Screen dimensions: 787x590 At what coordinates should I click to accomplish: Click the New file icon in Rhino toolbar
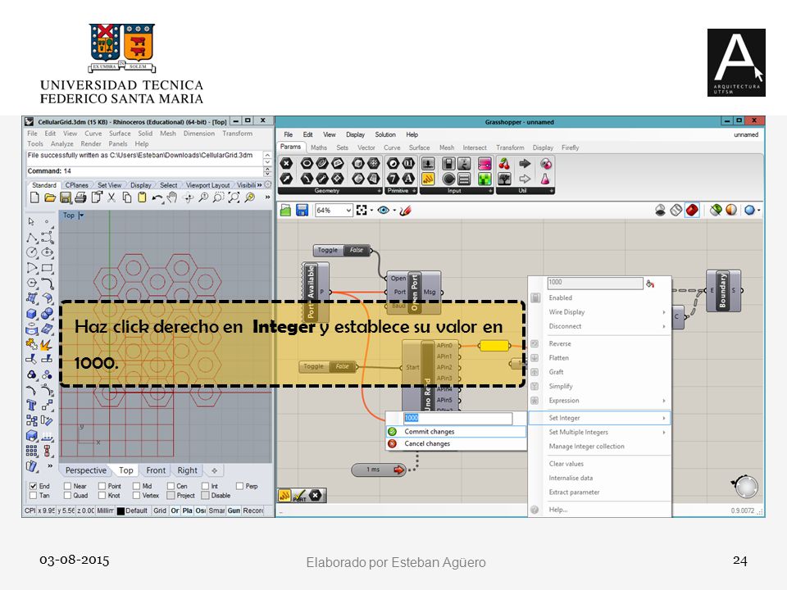[34, 197]
